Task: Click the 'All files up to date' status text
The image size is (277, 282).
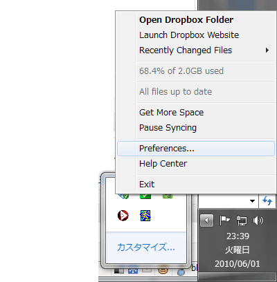Action: 175,92
